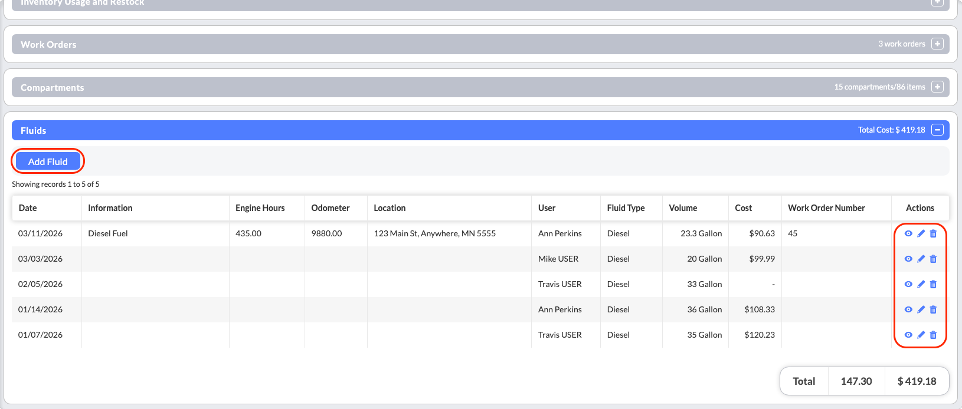Edit the 01/07/2026 fluid record
Viewport: 962px width, 409px height.
tap(921, 335)
